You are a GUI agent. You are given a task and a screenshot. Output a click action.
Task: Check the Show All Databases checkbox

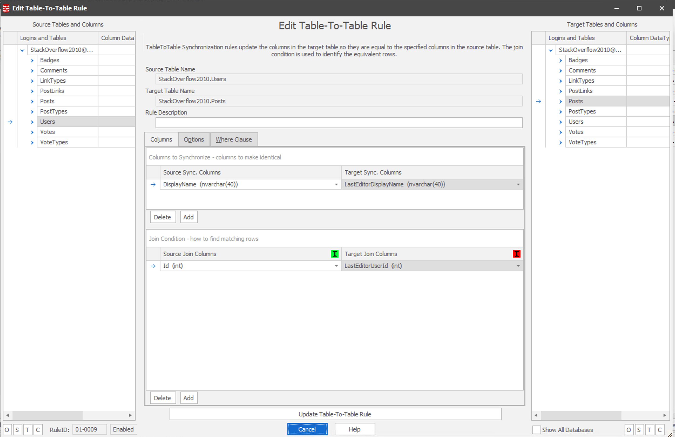(x=537, y=430)
